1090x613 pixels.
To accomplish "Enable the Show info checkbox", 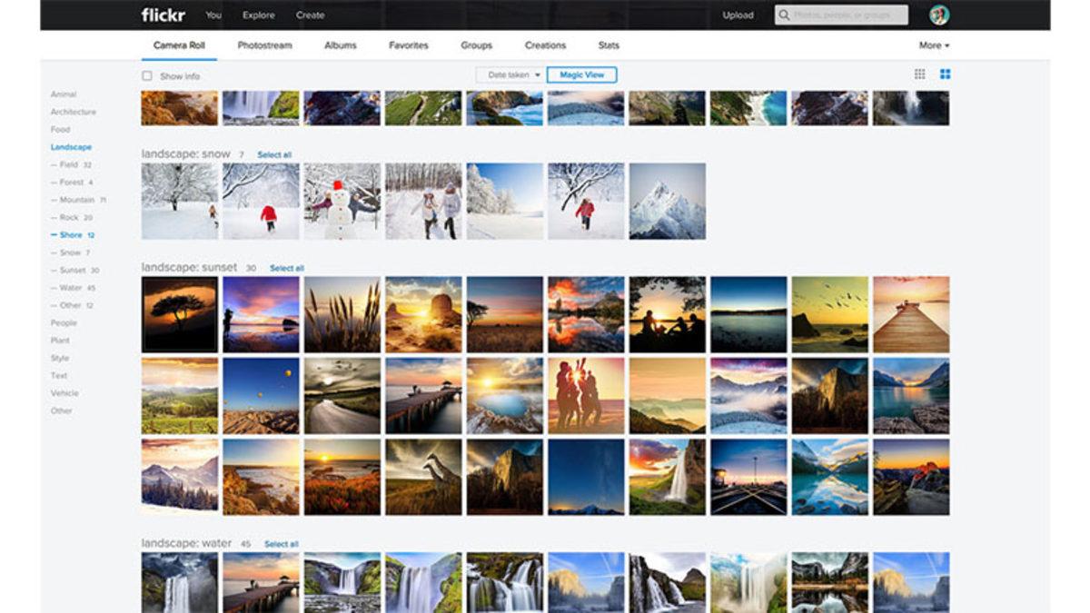I will click(x=147, y=76).
